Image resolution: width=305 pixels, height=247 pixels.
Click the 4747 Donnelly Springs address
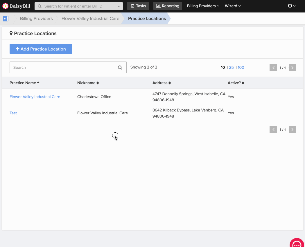(189, 97)
